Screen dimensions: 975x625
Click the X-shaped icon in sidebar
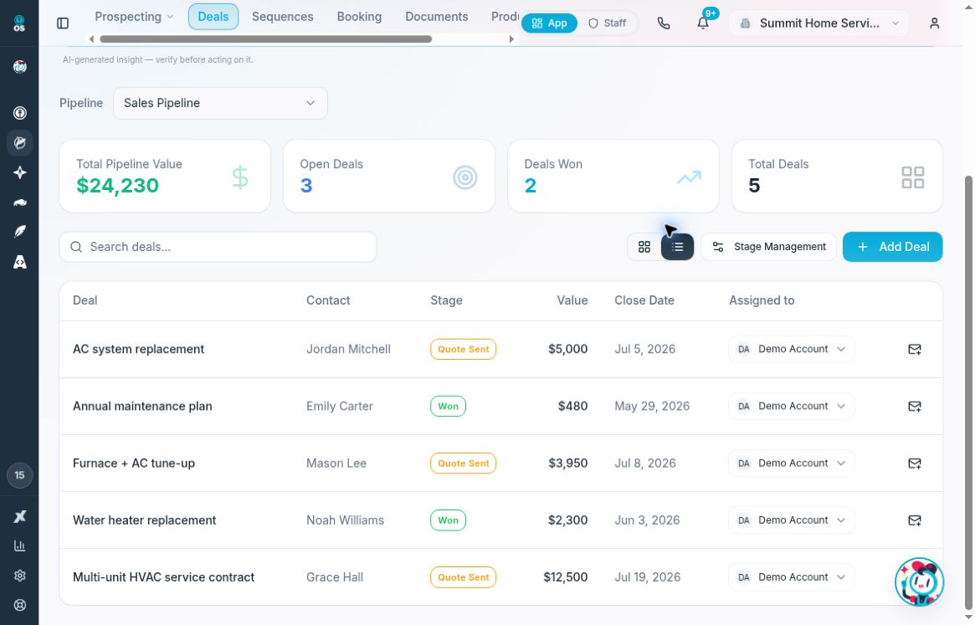pyautogui.click(x=20, y=516)
